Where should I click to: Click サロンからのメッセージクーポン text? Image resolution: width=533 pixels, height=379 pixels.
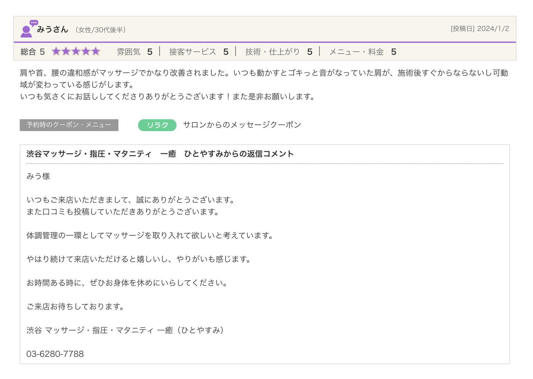tap(242, 125)
